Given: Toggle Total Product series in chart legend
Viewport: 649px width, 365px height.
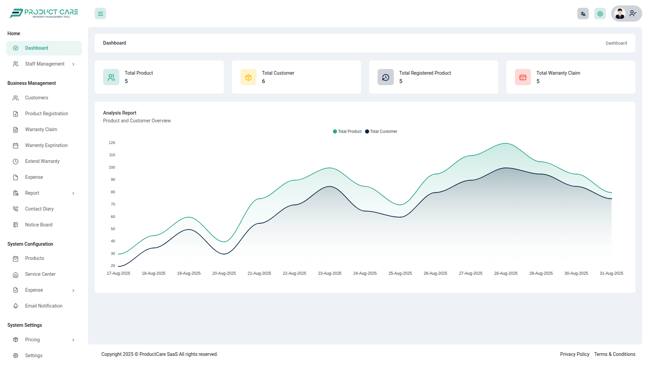Looking at the screenshot, I should click(347, 131).
